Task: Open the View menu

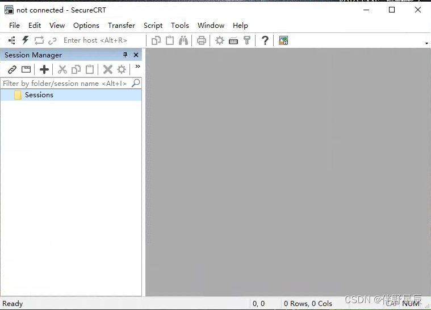Action: tap(57, 26)
